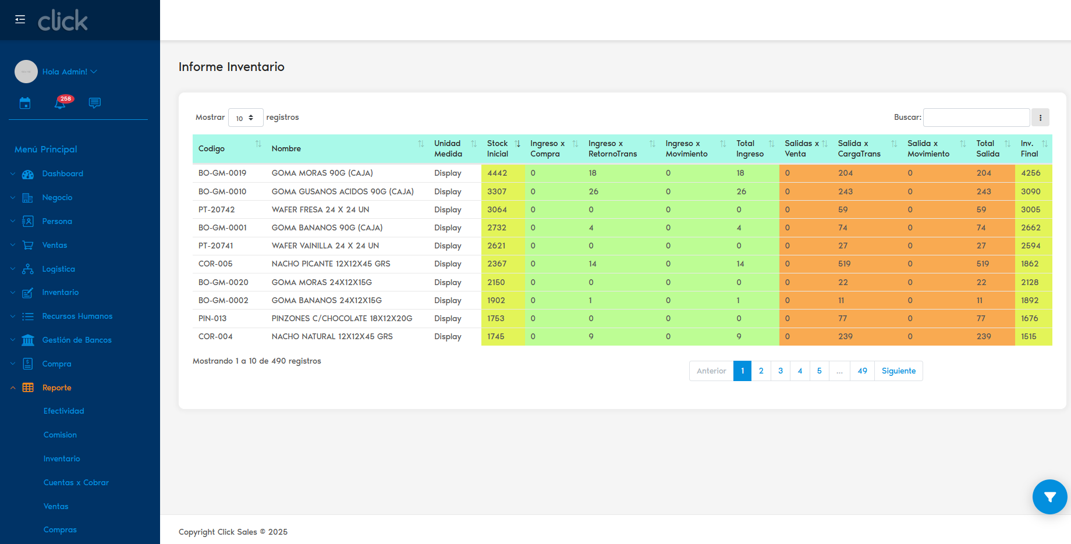Focus the Buscar search input field

[x=976, y=118]
